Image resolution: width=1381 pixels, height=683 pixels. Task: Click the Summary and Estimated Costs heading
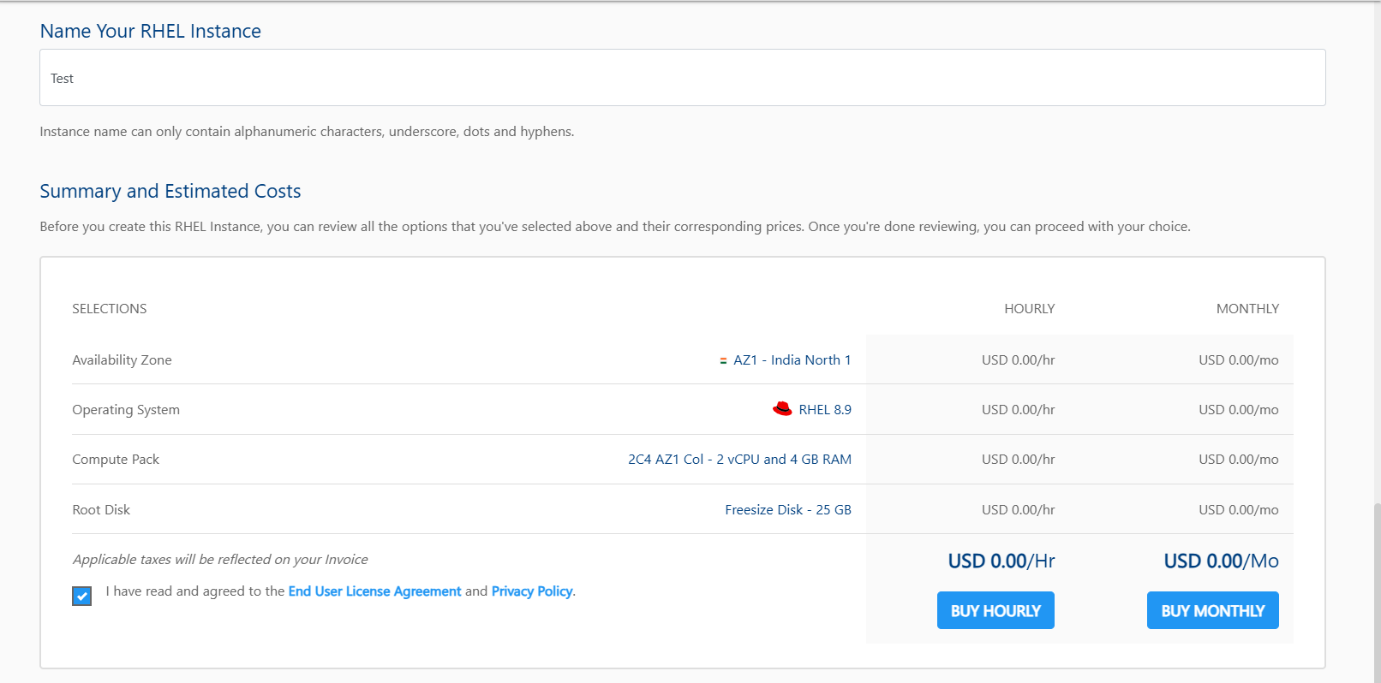(170, 191)
